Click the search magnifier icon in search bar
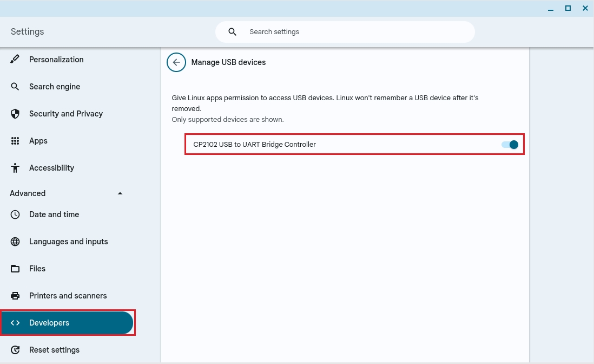The image size is (594, 364). (x=233, y=32)
